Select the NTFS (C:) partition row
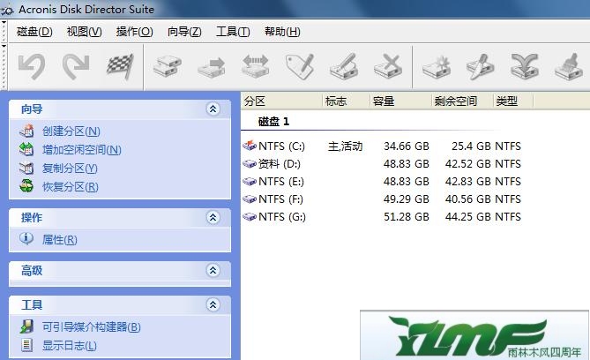This screenshot has width=590, height=360. pos(382,146)
